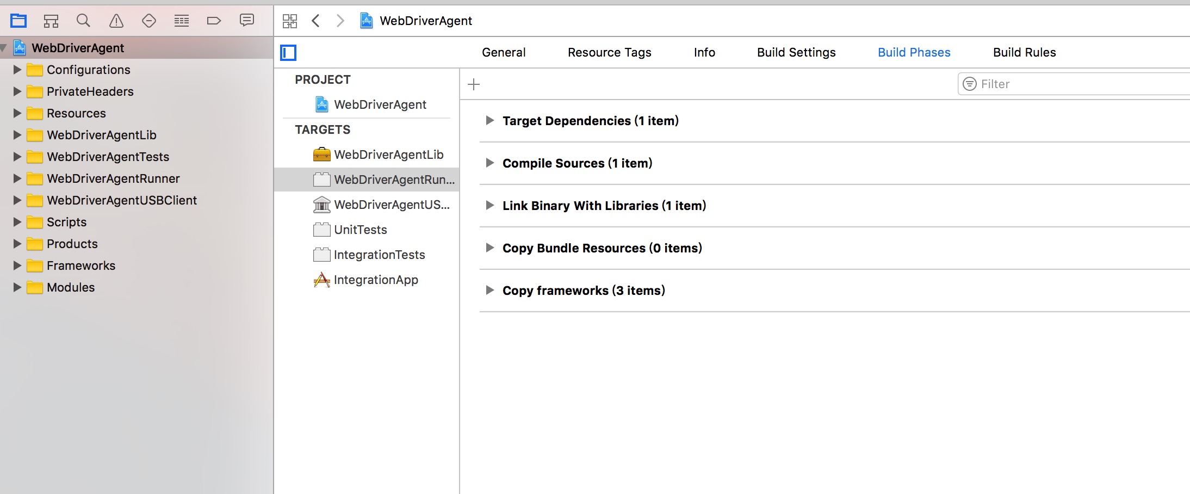This screenshot has width=1190, height=494.
Task: Click the filter icon in the Filter field
Action: click(970, 84)
